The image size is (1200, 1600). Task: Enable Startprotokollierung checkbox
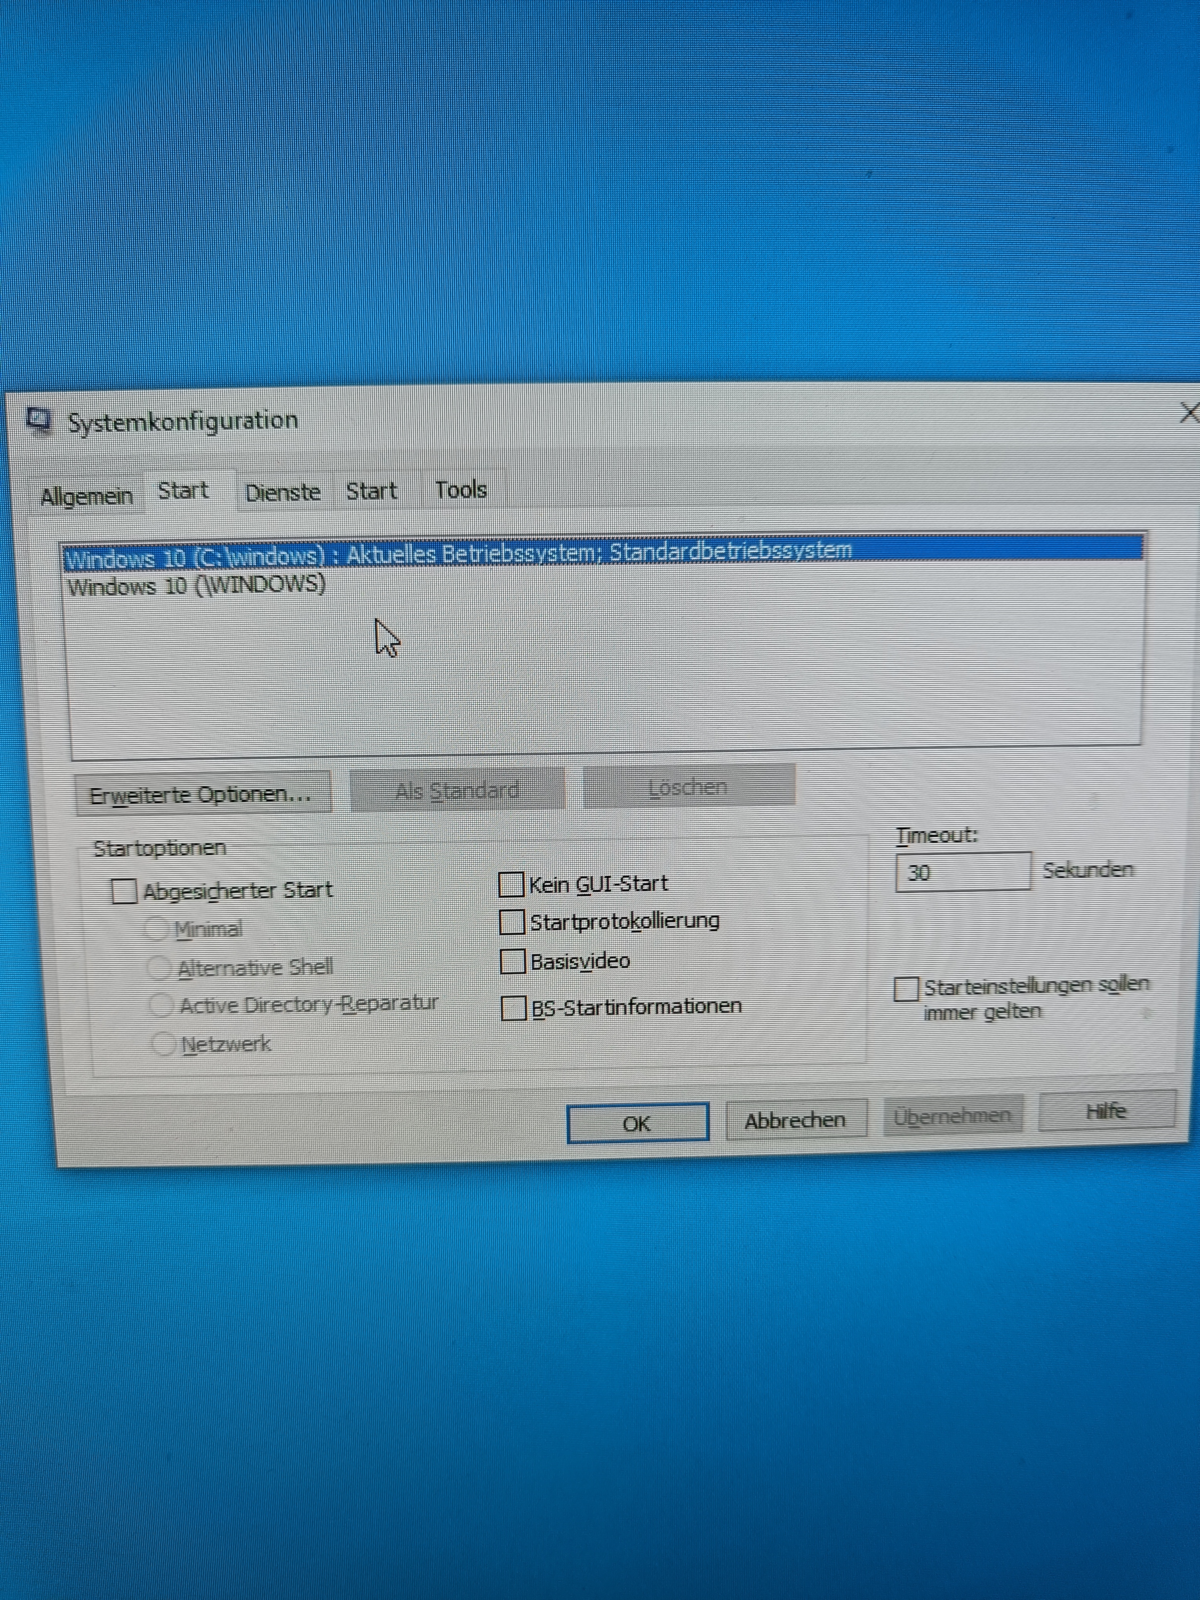tap(511, 922)
